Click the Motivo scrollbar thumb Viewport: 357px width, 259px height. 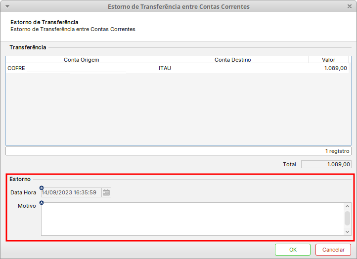(347, 218)
